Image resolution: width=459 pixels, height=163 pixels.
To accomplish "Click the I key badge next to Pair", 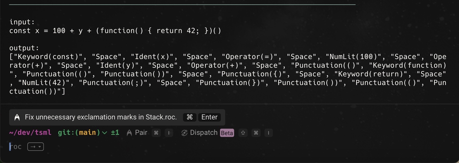I will pos(169,133).
